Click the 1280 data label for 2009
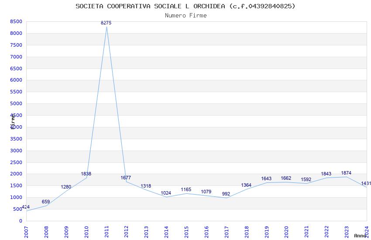 [66, 187]
